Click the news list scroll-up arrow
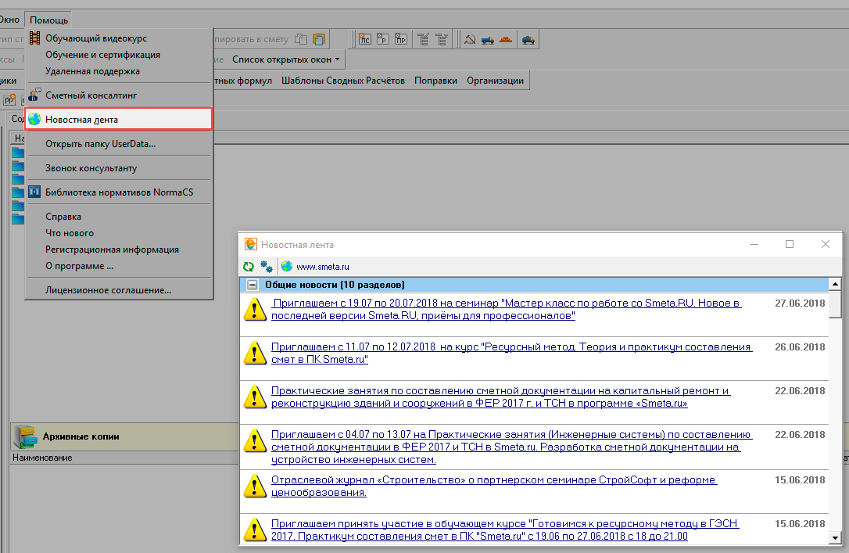Image resolution: width=849 pixels, height=553 pixels. pyautogui.click(x=835, y=284)
